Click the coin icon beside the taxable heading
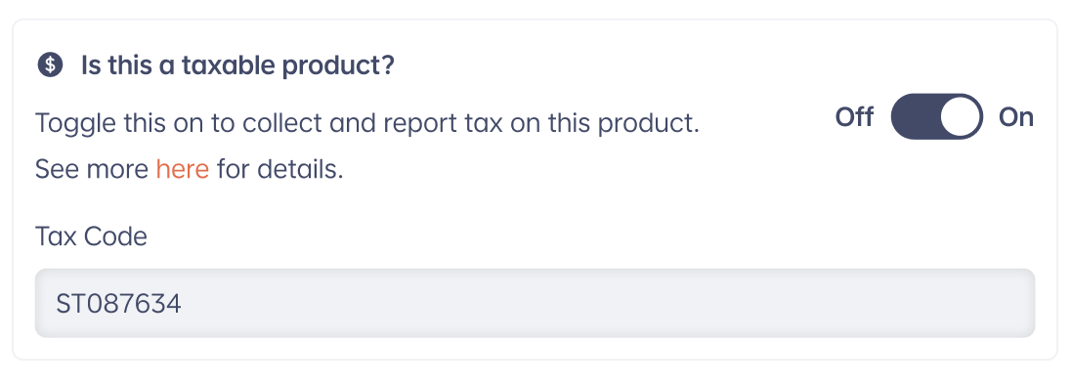Viewport: 1071px width, 383px height. pos(50,65)
